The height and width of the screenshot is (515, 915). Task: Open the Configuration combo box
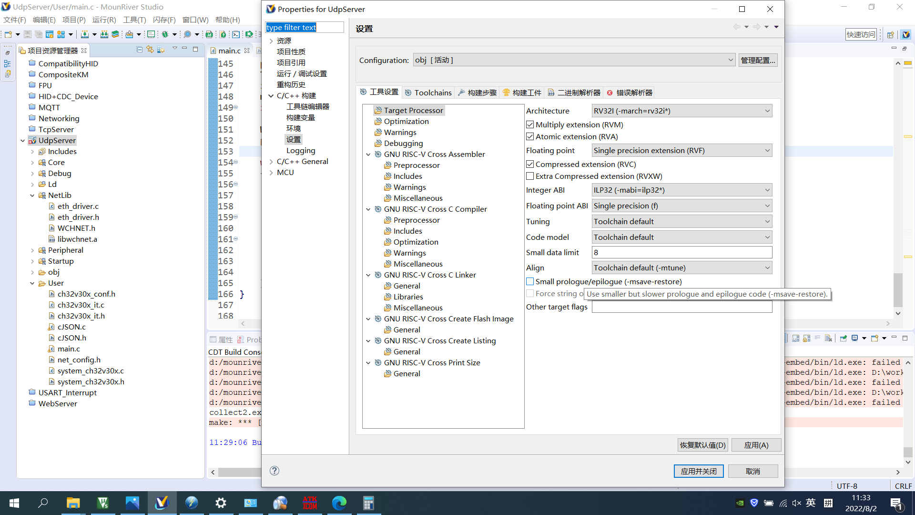click(574, 60)
